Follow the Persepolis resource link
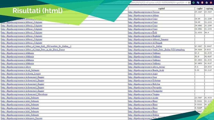 pyautogui.click(x=145, y=87)
